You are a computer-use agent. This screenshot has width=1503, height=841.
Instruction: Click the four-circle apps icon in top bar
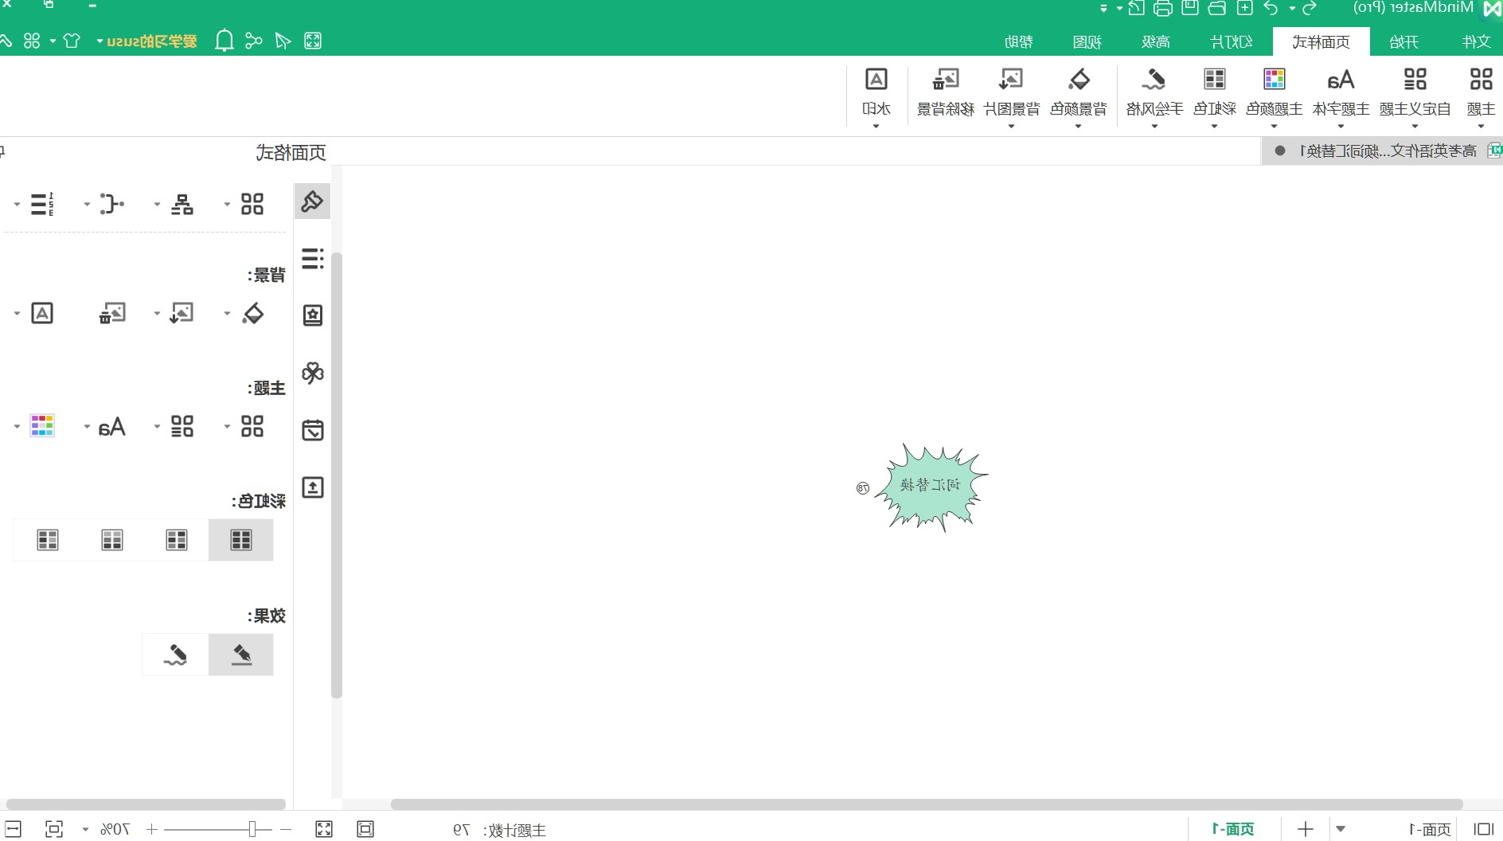coord(32,41)
